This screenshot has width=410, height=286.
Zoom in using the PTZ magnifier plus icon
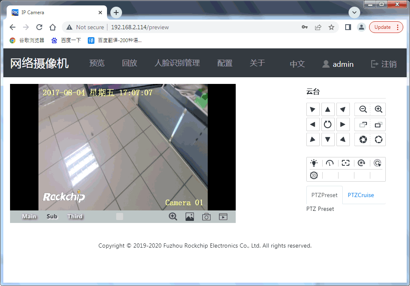tap(378, 109)
